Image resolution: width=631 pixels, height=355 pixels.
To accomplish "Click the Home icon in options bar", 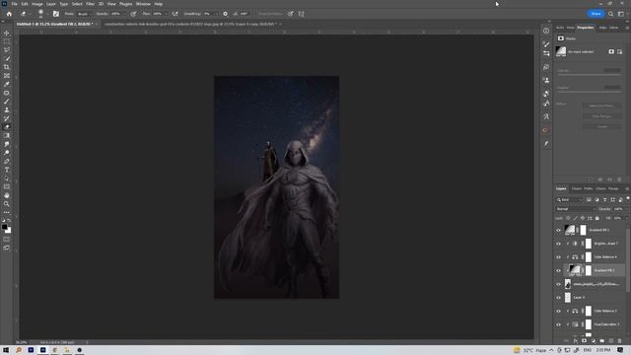I will (9, 14).
